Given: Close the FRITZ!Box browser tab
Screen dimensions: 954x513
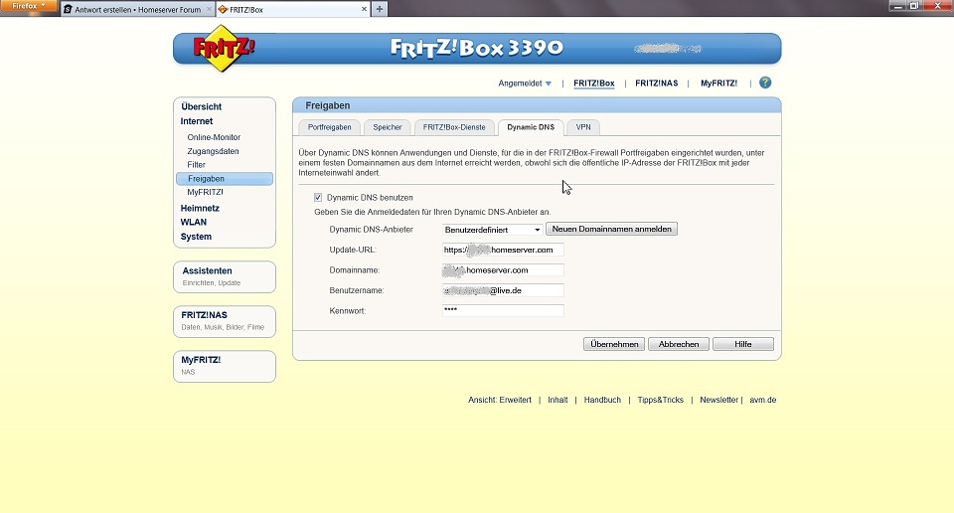Looking at the screenshot, I should (364, 9).
